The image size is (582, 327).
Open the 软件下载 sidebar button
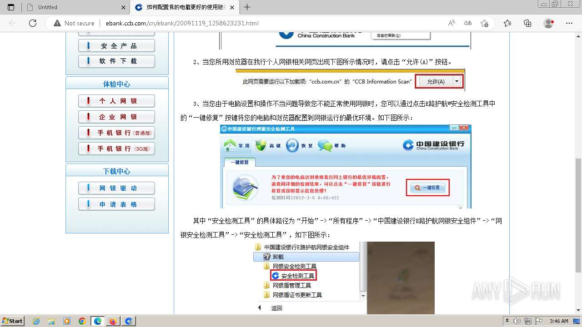(x=117, y=61)
